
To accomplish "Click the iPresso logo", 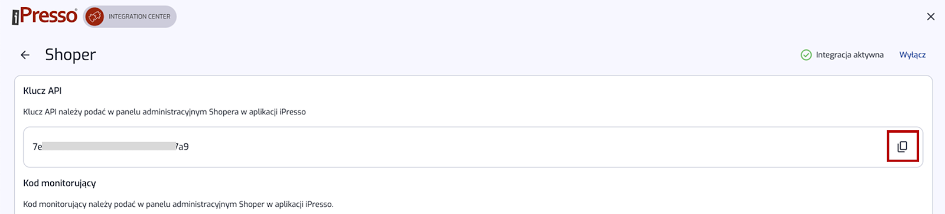I will 45,16.
